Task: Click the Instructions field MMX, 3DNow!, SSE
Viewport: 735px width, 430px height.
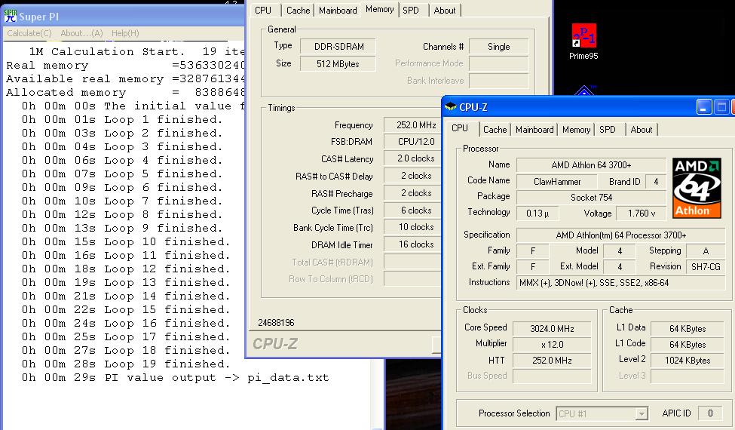Action: coord(621,283)
